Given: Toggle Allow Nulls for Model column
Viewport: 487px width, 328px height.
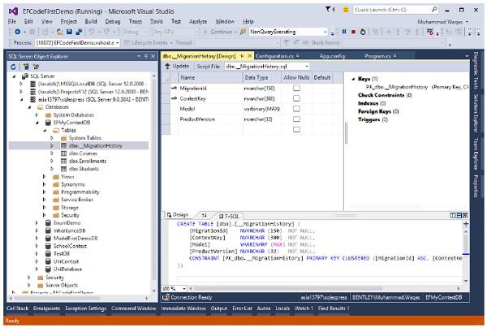Looking at the screenshot, I should 296,108.
